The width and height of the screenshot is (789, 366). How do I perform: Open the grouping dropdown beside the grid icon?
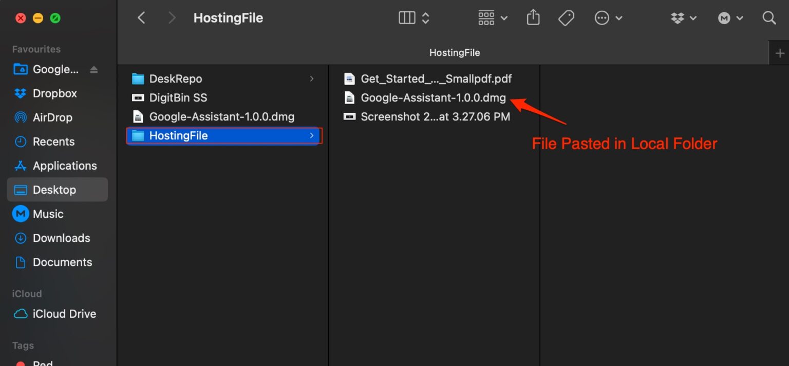click(504, 17)
